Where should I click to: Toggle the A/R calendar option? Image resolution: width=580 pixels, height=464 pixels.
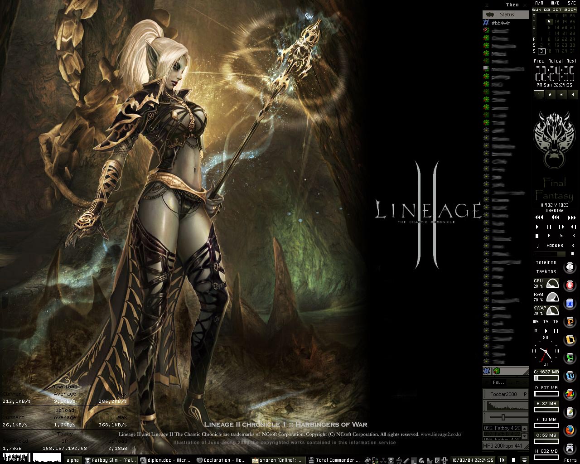coord(539,3)
